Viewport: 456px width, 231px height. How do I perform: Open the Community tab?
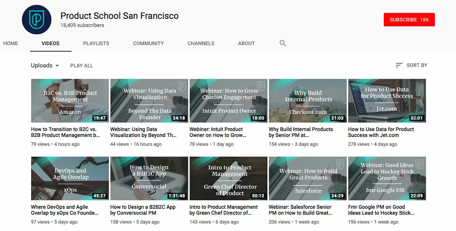148,43
